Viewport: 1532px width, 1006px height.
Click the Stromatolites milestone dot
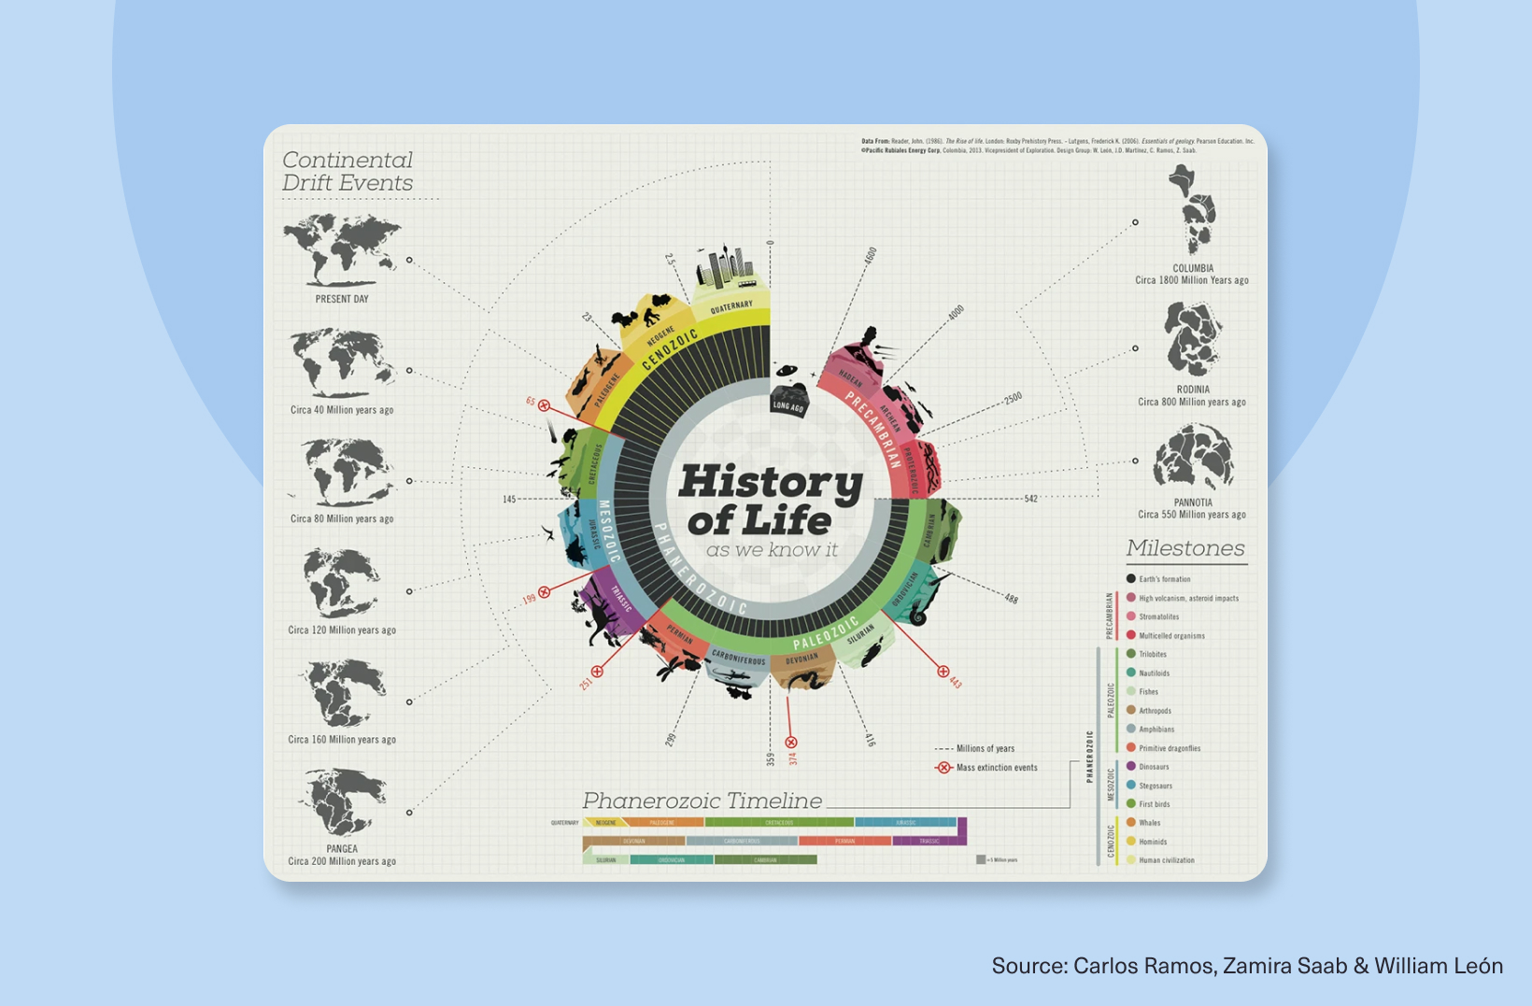coord(1130,616)
